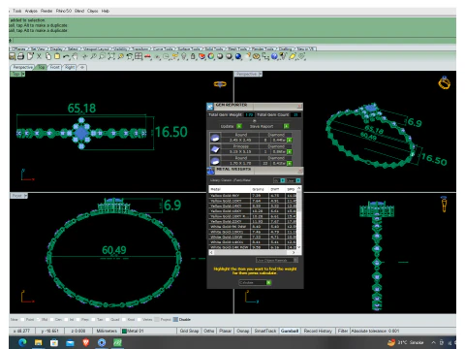Click the Save file toolbar icon

[x=13, y=56]
